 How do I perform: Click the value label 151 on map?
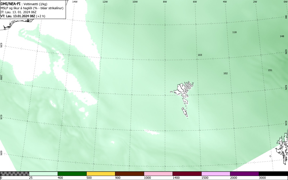pyautogui.click(x=270, y=70)
